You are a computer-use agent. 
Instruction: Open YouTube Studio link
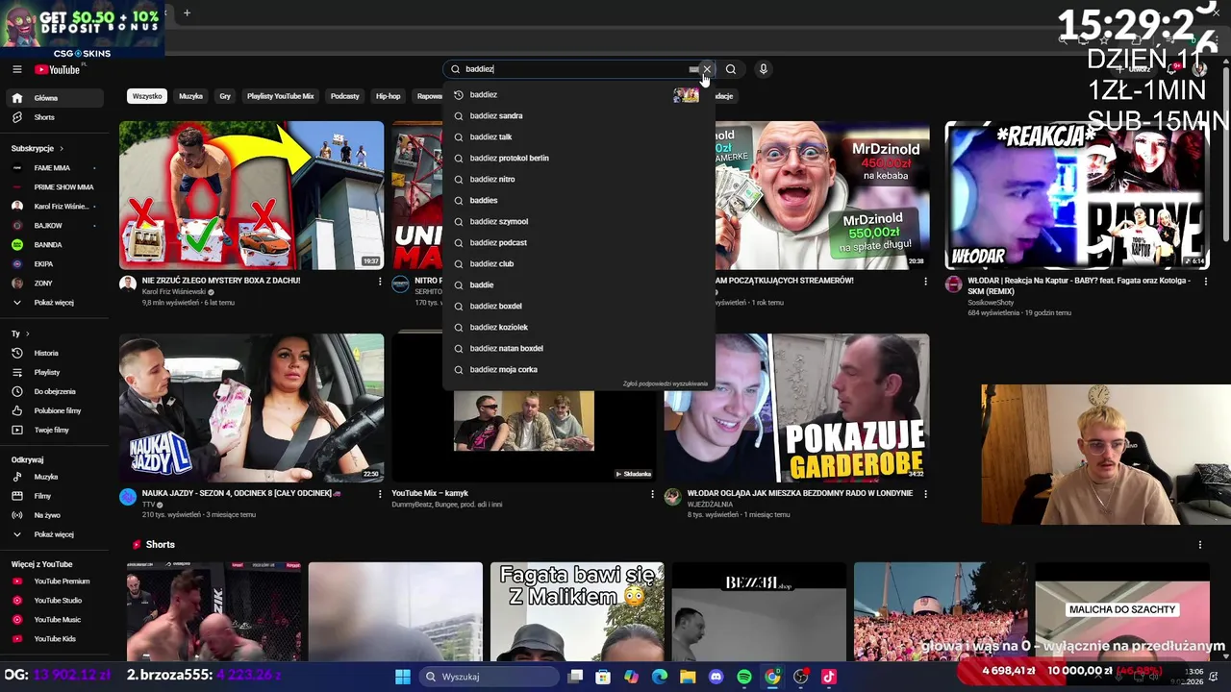pos(56,601)
